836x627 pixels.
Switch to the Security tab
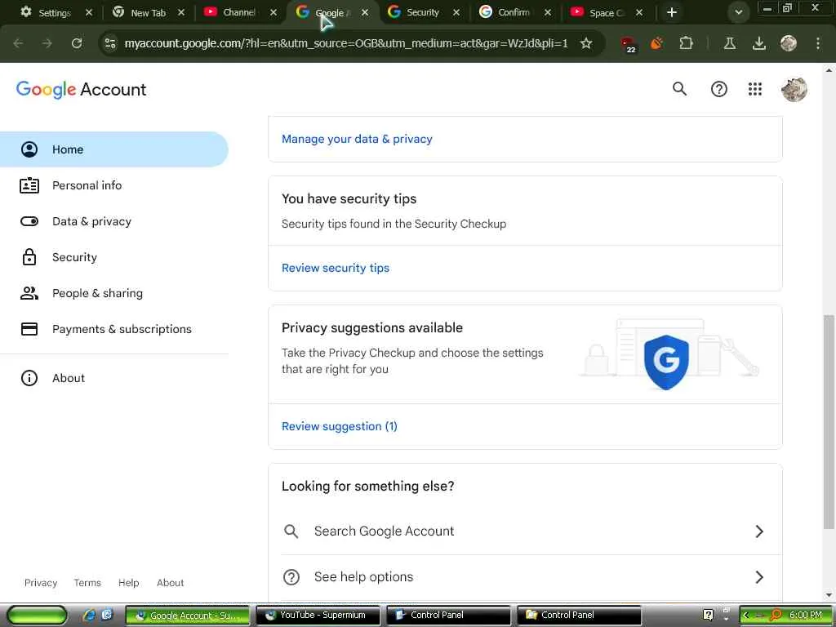(423, 12)
